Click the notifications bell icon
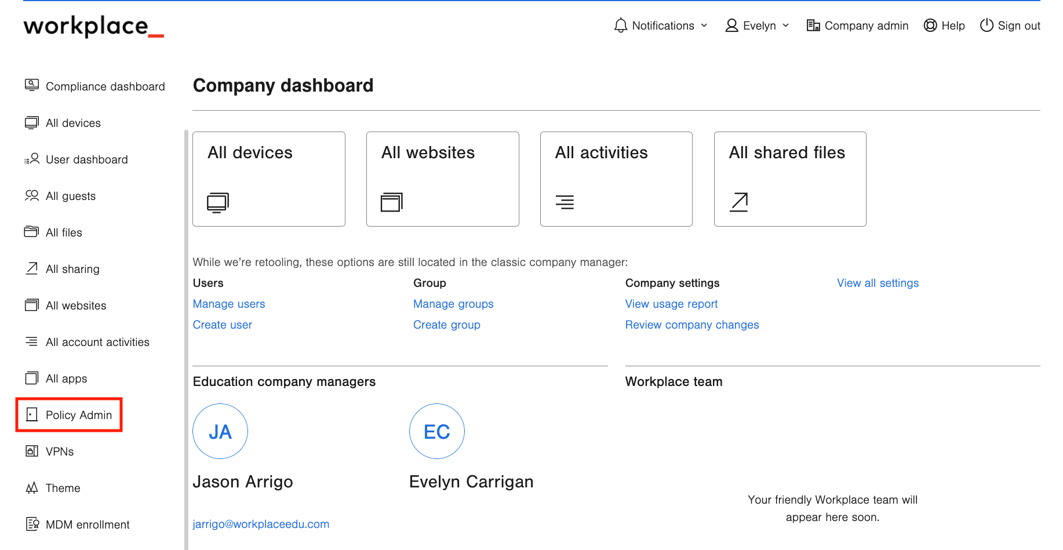 point(621,26)
